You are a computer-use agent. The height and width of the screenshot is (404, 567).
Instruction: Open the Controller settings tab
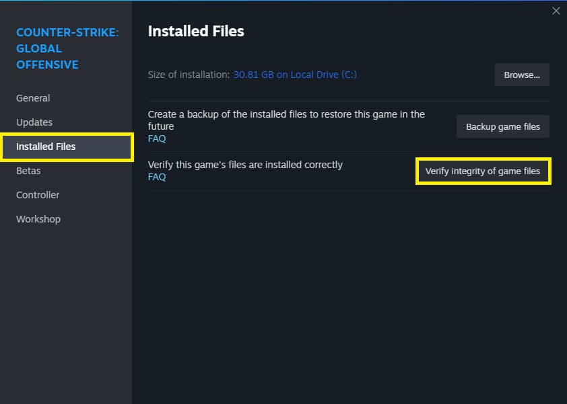[38, 195]
